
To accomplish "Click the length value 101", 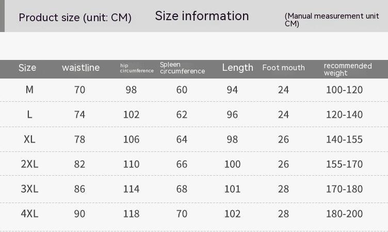I will coord(232,189).
